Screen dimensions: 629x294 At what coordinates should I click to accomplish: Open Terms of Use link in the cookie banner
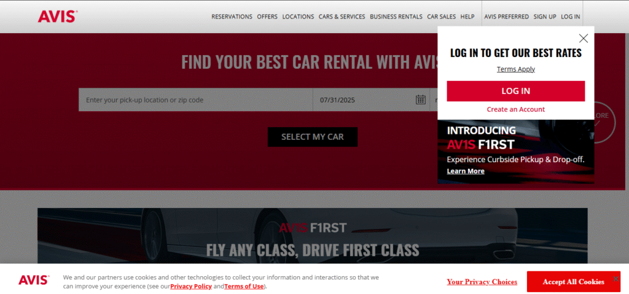click(x=244, y=287)
